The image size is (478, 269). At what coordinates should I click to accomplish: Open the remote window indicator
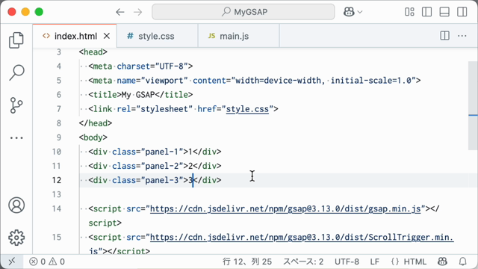pos(12,262)
